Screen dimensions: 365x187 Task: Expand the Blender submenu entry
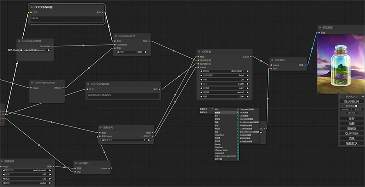pyautogui.click(x=226, y=144)
